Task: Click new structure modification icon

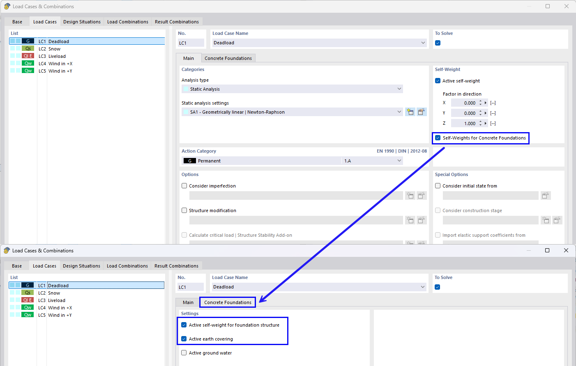Action: (x=410, y=220)
